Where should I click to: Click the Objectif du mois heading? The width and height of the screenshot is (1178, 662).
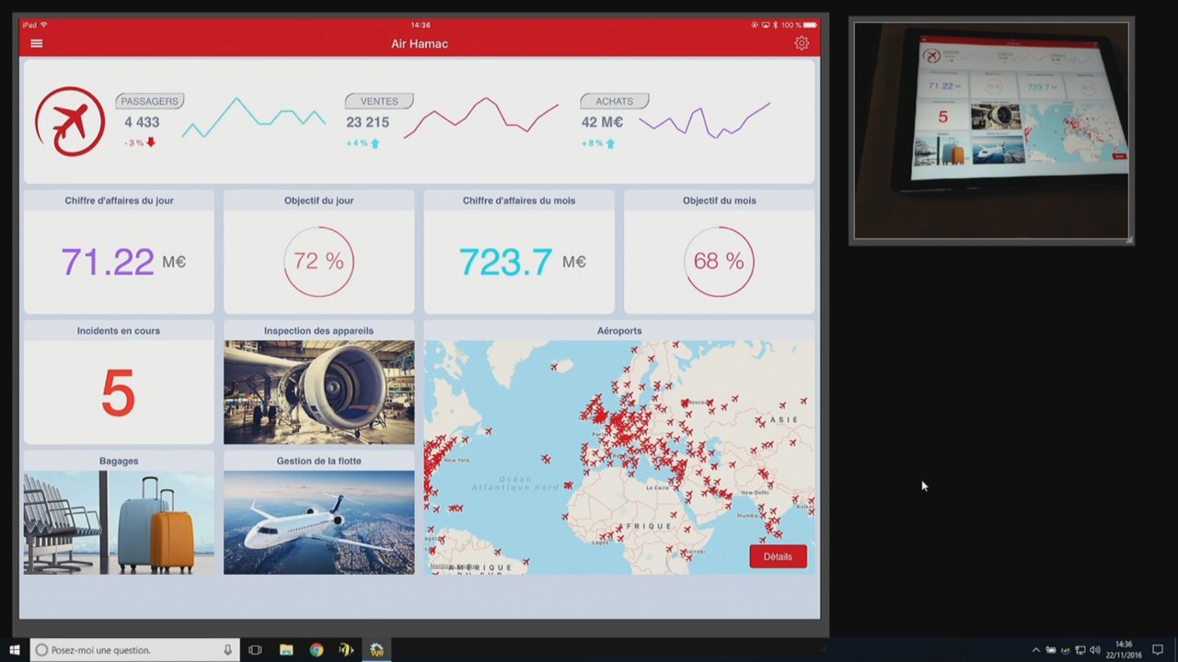coord(720,200)
